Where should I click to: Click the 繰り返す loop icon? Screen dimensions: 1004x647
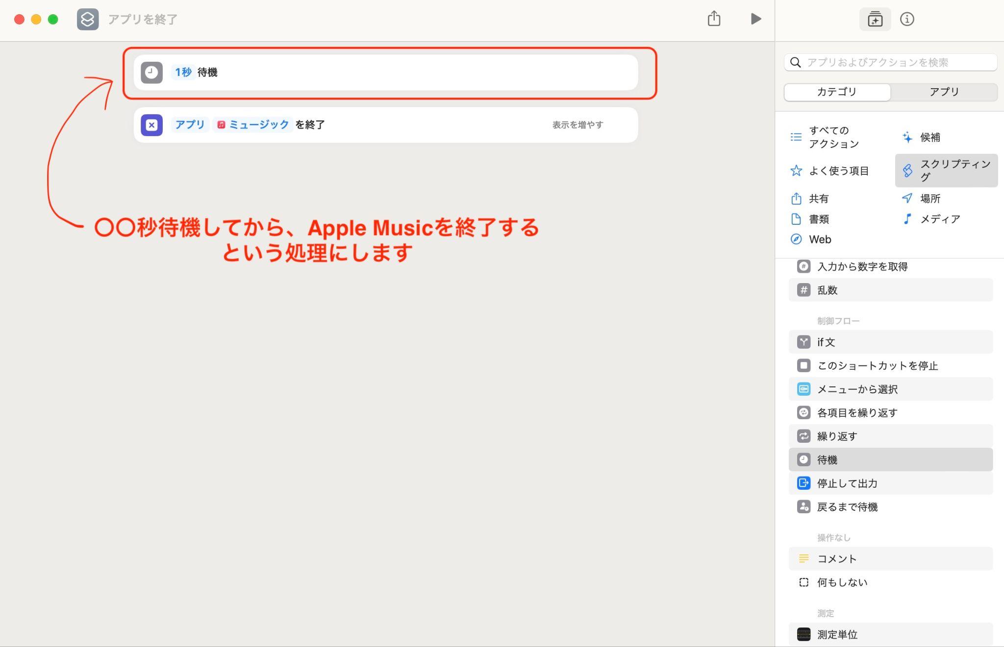coord(803,436)
